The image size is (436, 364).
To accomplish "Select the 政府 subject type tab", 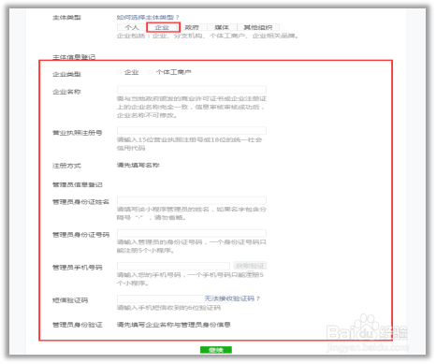I will [192, 27].
